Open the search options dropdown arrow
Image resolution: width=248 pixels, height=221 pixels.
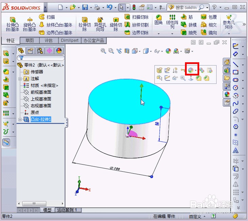tap(207, 7)
